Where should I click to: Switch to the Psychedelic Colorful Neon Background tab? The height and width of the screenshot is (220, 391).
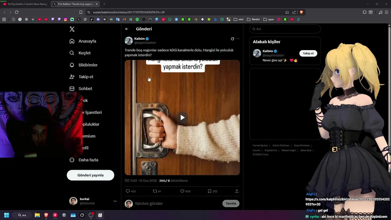[25, 4]
